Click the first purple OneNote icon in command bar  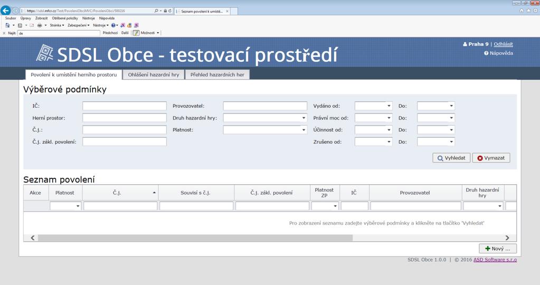pyautogui.click(x=122, y=25)
